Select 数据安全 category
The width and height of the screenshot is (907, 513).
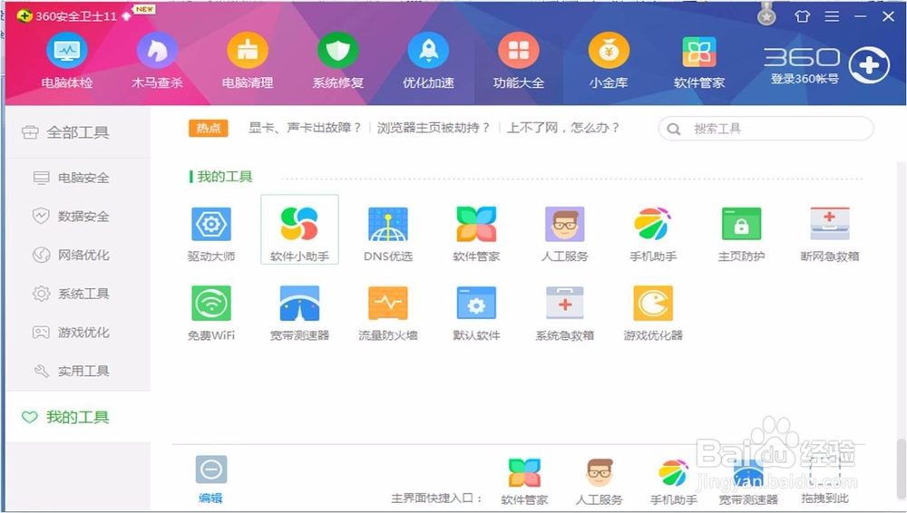click(x=77, y=217)
